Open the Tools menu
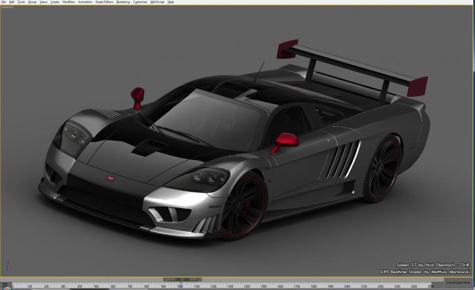This screenshot has width=475, height=290. click(21, 2)
